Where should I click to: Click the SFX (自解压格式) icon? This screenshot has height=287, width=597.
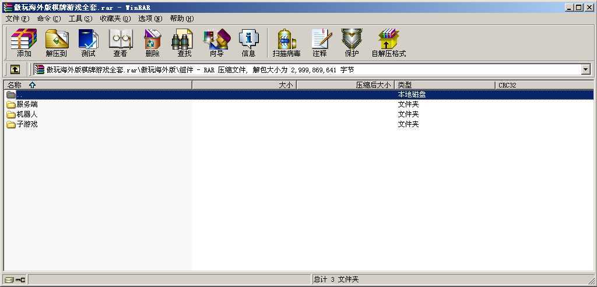(389, 43)
